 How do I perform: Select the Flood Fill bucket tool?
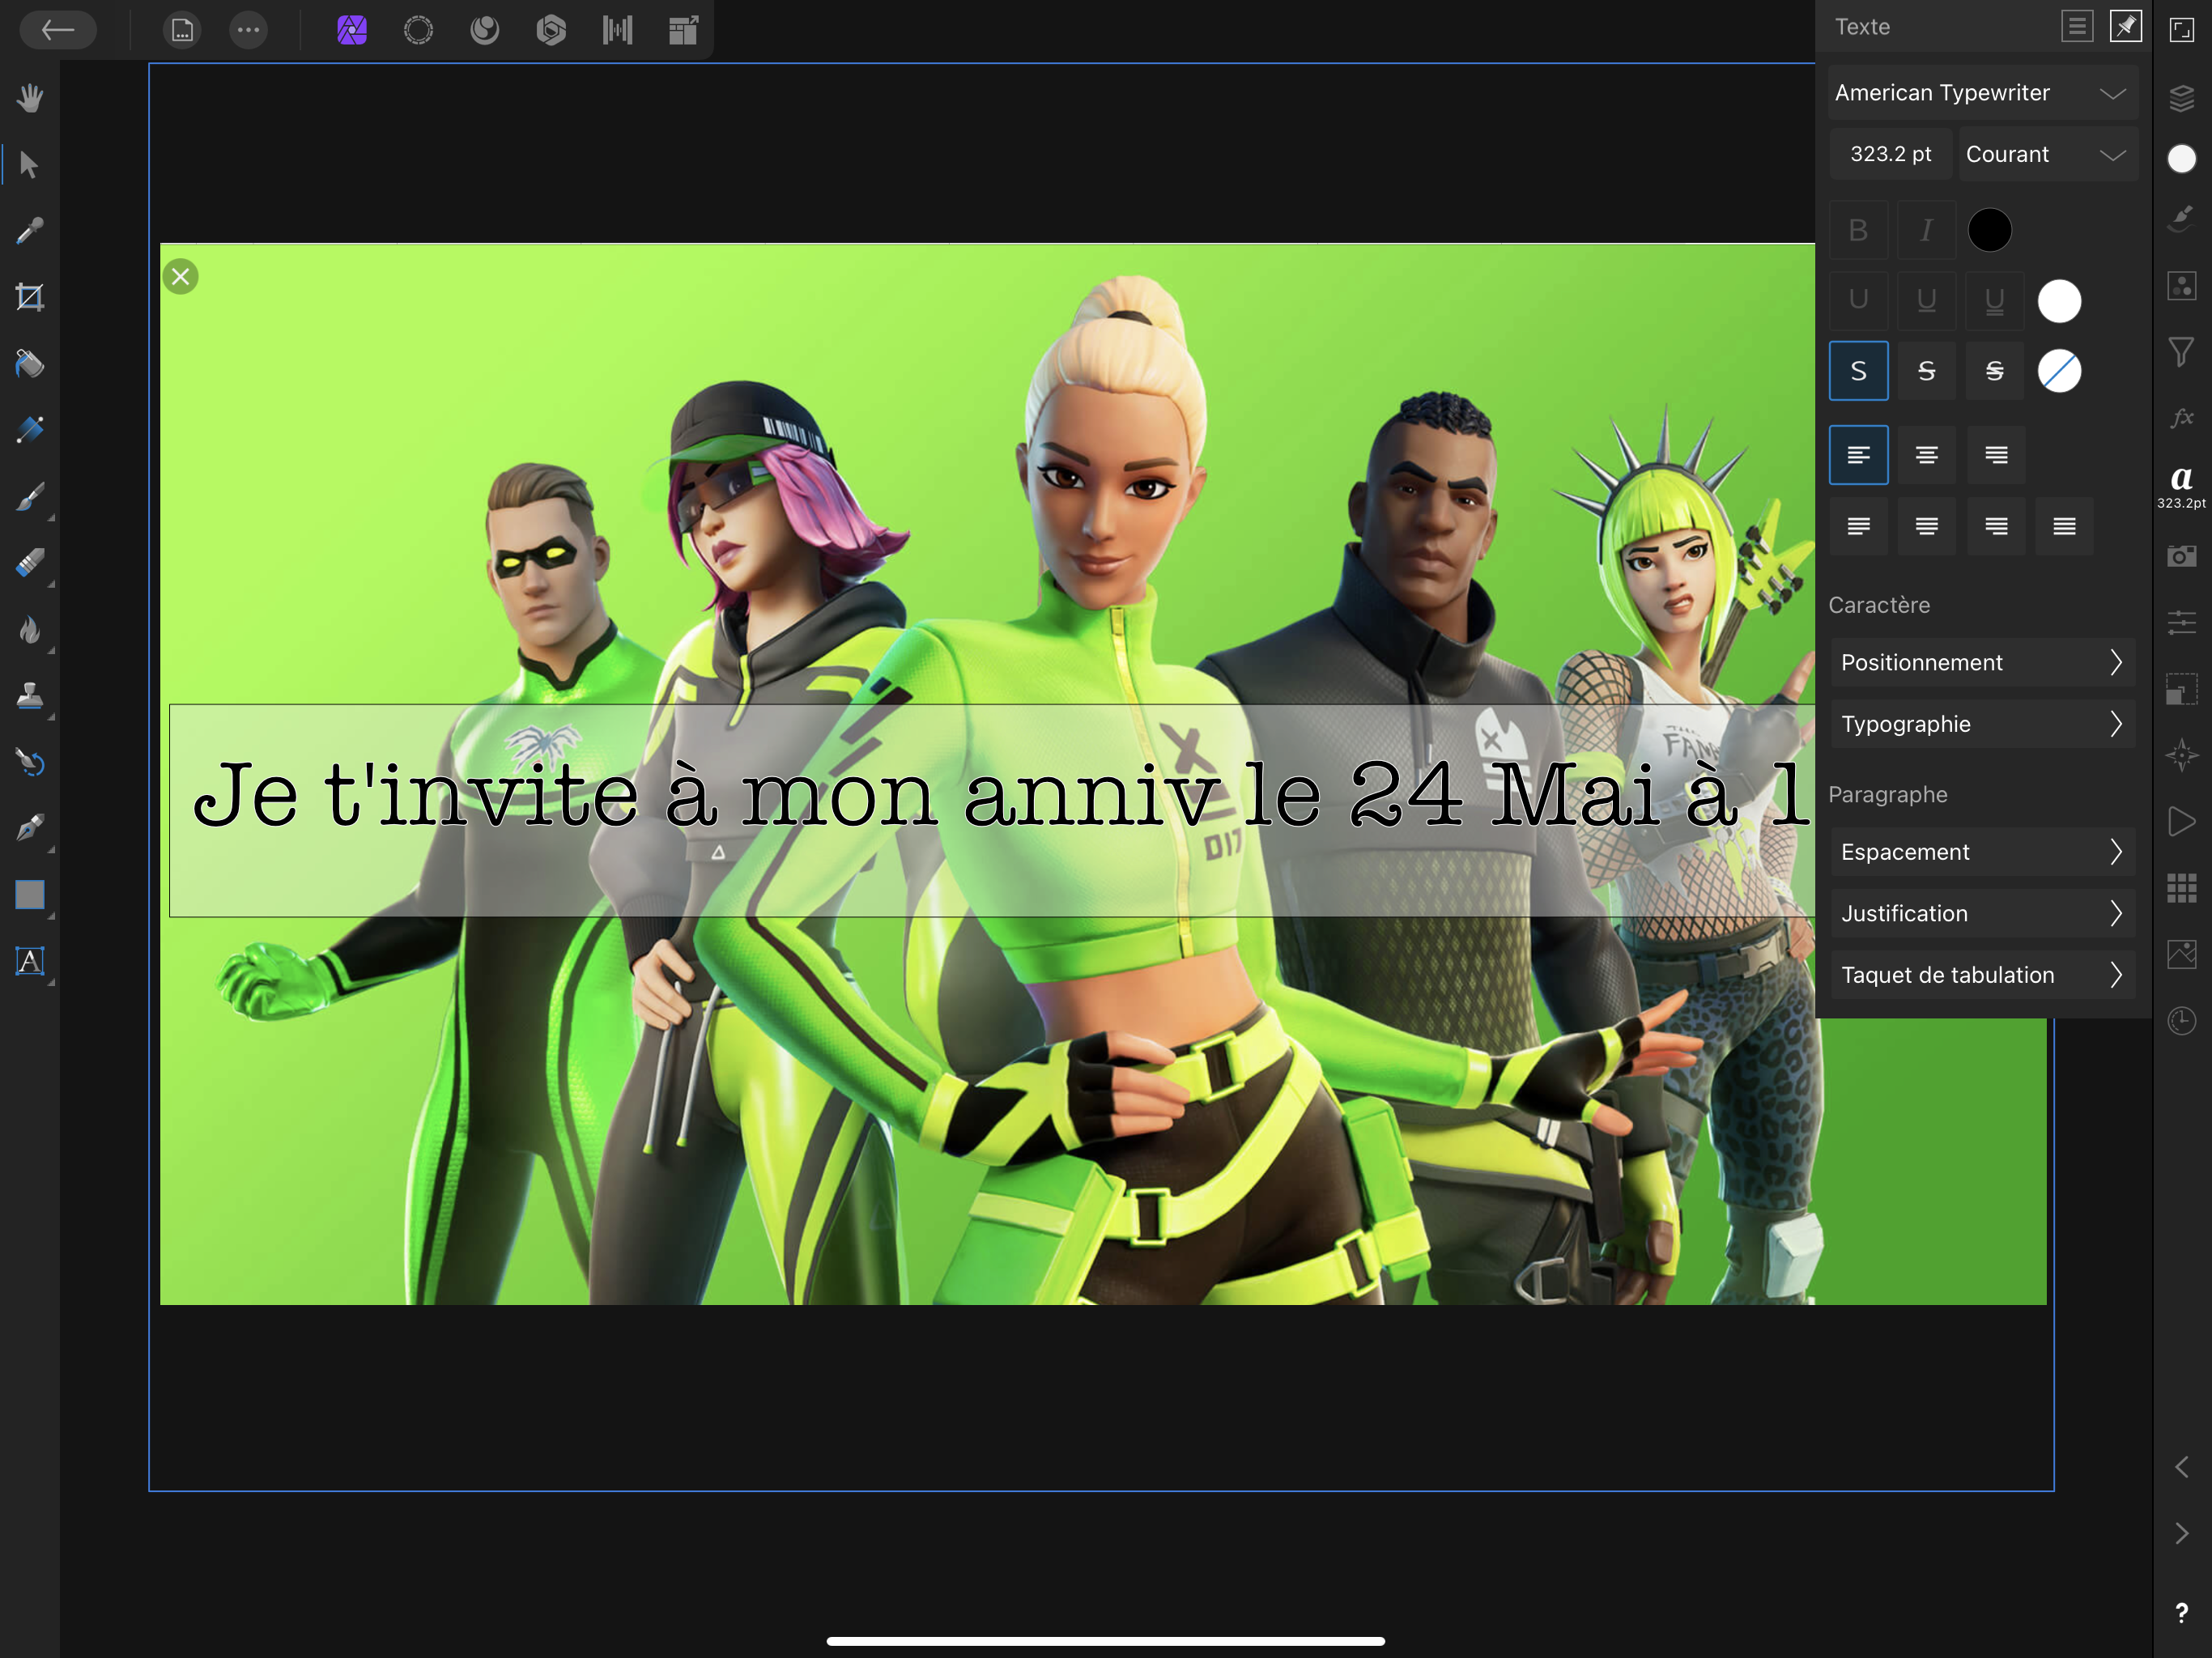click(30, 363)
